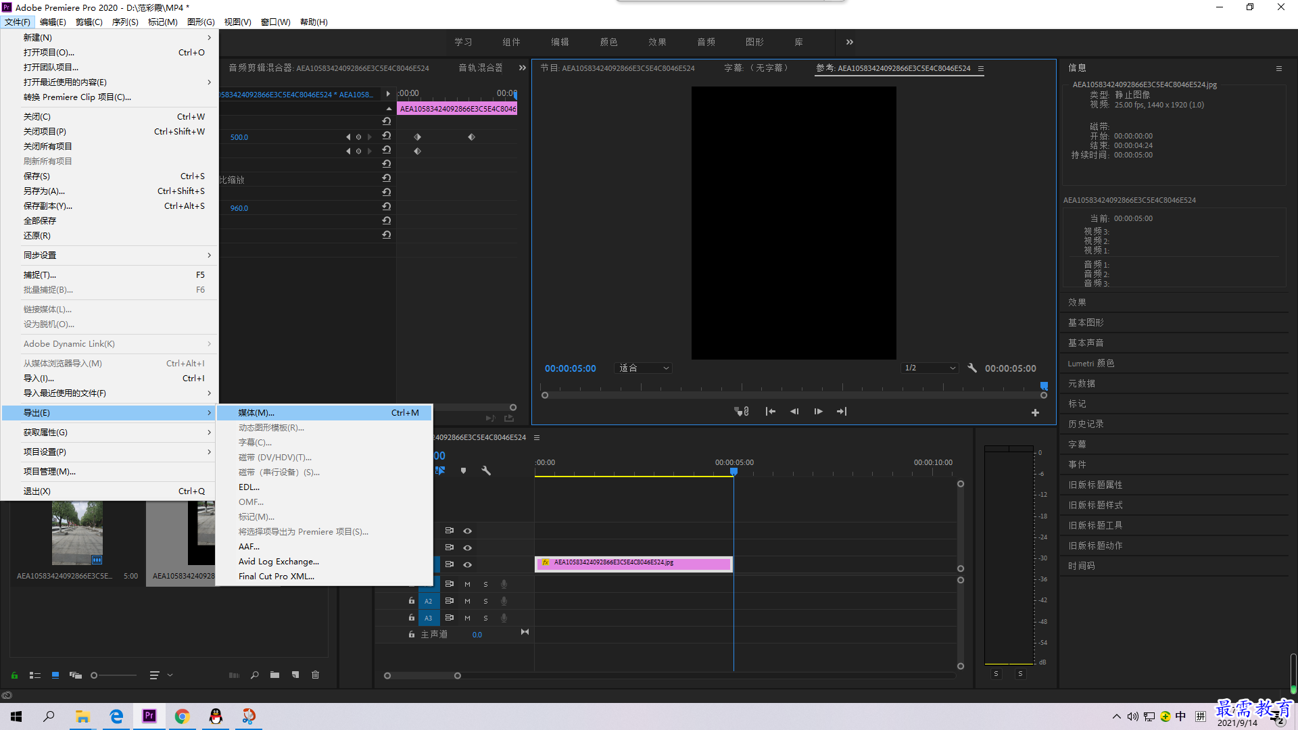Open the reference monitor panel menu icon
The width and height of the screenshot is (1298, 730).
(981, 68)
